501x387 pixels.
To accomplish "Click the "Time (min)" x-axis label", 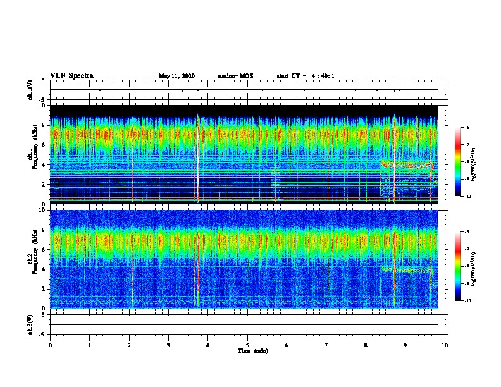I will point(253,351).
